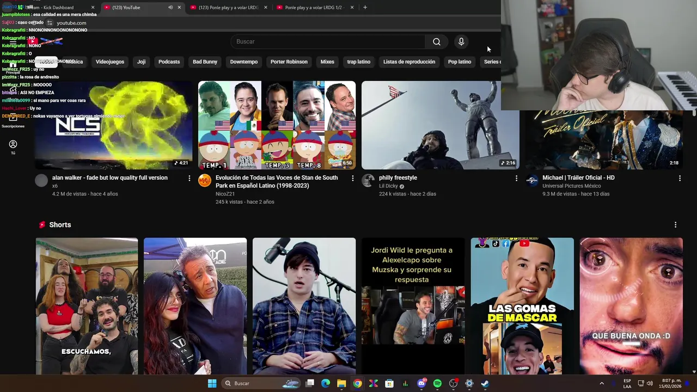Open site information icon in address bar
The width and height of the screenshot is (697, 392).
tap(50, 23)
